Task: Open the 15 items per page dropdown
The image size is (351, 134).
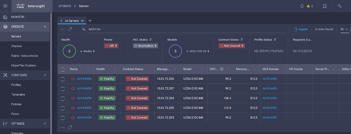Action: pos(344,29)
